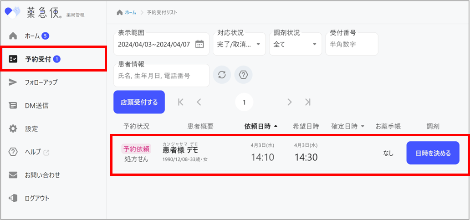Open 設定 in sidebar
470x220 pixels.
click(x=31, y=128)
